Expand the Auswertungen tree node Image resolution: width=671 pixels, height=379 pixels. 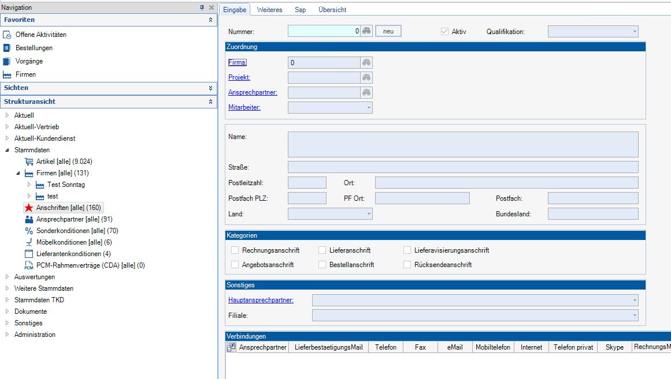tap(8, 277)
